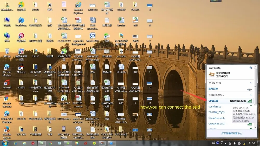Open the WDS operation Word document
Viewport: 260px width, 146px height.
tap(93, 24)
